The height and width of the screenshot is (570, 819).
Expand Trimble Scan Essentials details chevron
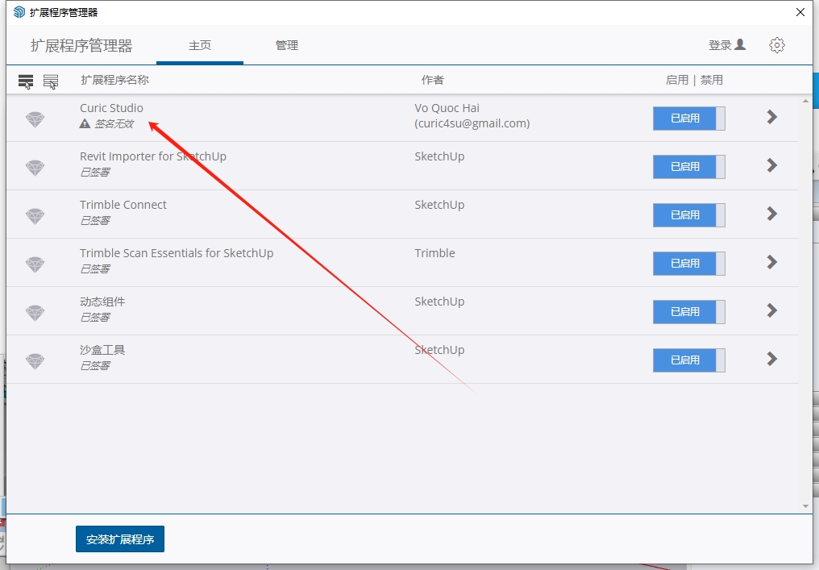click(772, 262)
